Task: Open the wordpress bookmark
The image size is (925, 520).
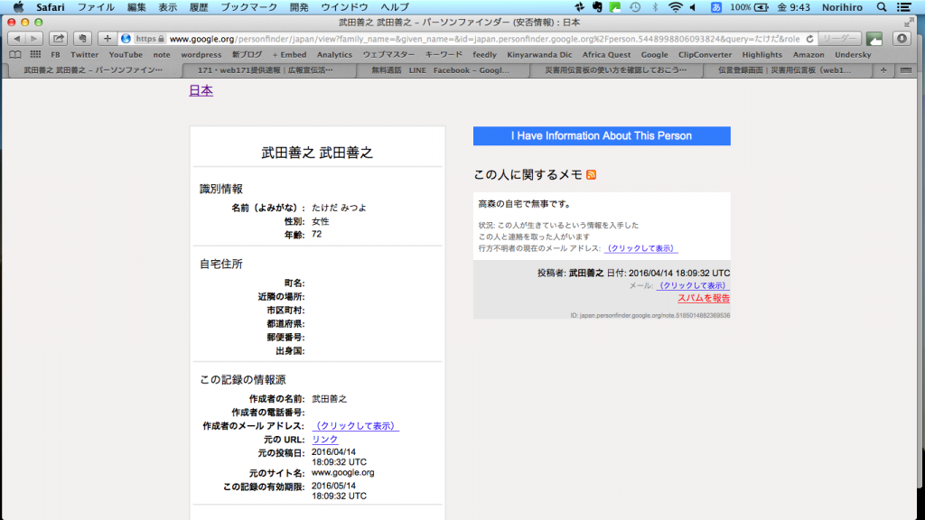Action: (201, 55)
